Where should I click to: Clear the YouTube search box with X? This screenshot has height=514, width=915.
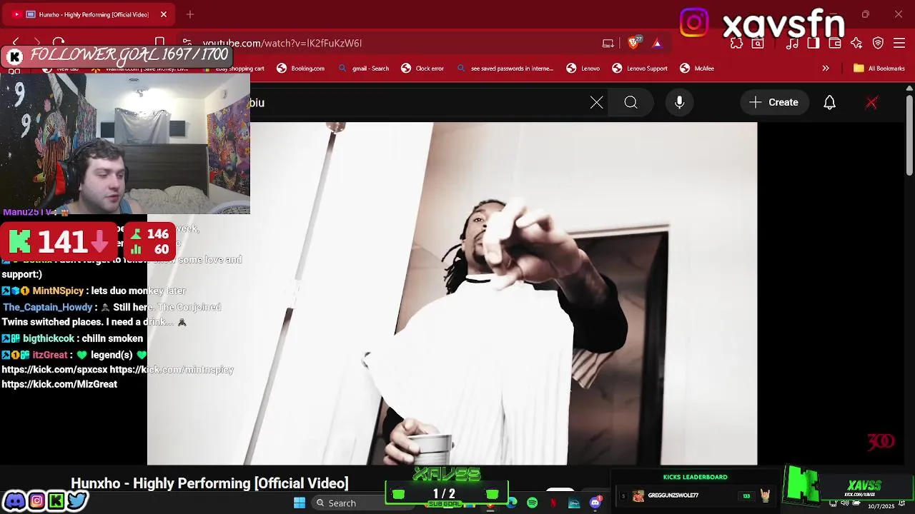click(x=596, y=103)
